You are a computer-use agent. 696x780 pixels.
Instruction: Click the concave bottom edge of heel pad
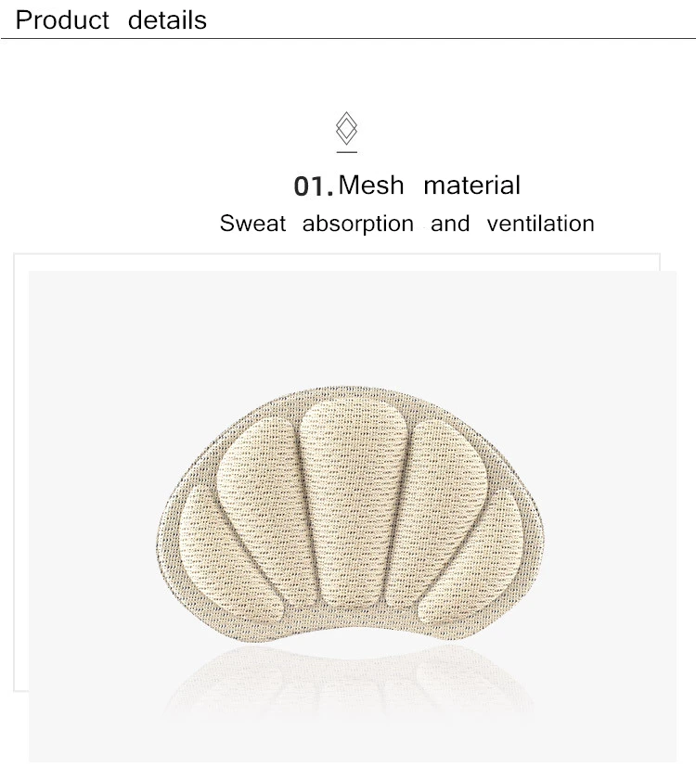(349, 632)
